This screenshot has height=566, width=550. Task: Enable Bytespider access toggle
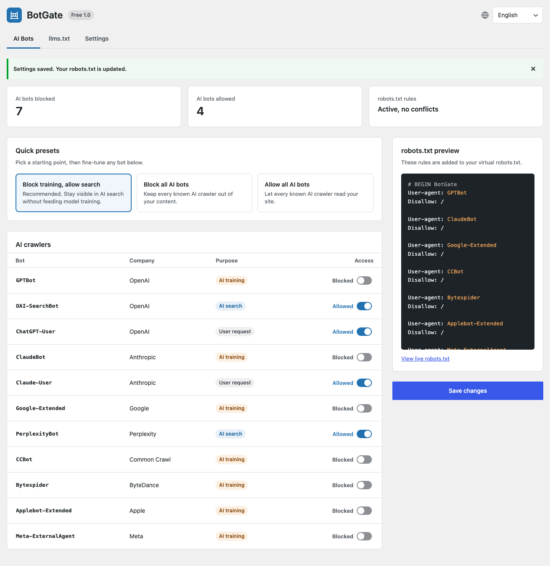[x=364, y=485]
